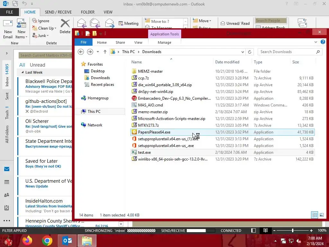
Task: Expand Outlook folder pane arrow
Action: [x=7, y=53]
